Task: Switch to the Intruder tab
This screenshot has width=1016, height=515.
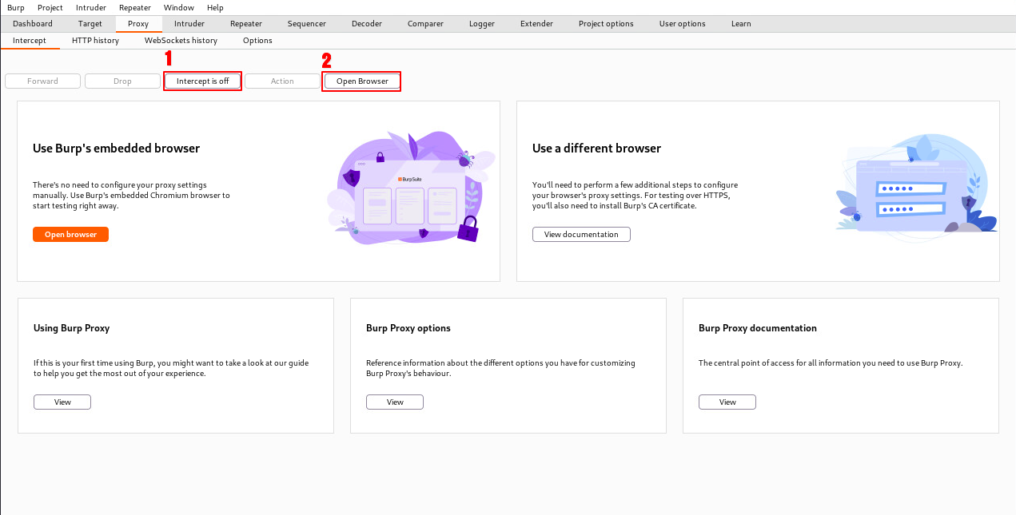Action: click(x=189, y=24)
